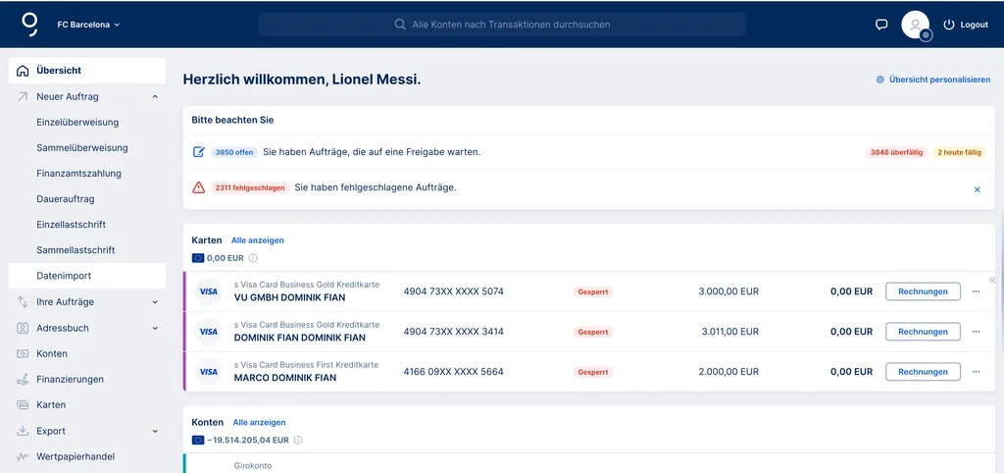Viewport: 1004px width, 473px height.
Task: Click the Logout text
Action: pos(974,25)
